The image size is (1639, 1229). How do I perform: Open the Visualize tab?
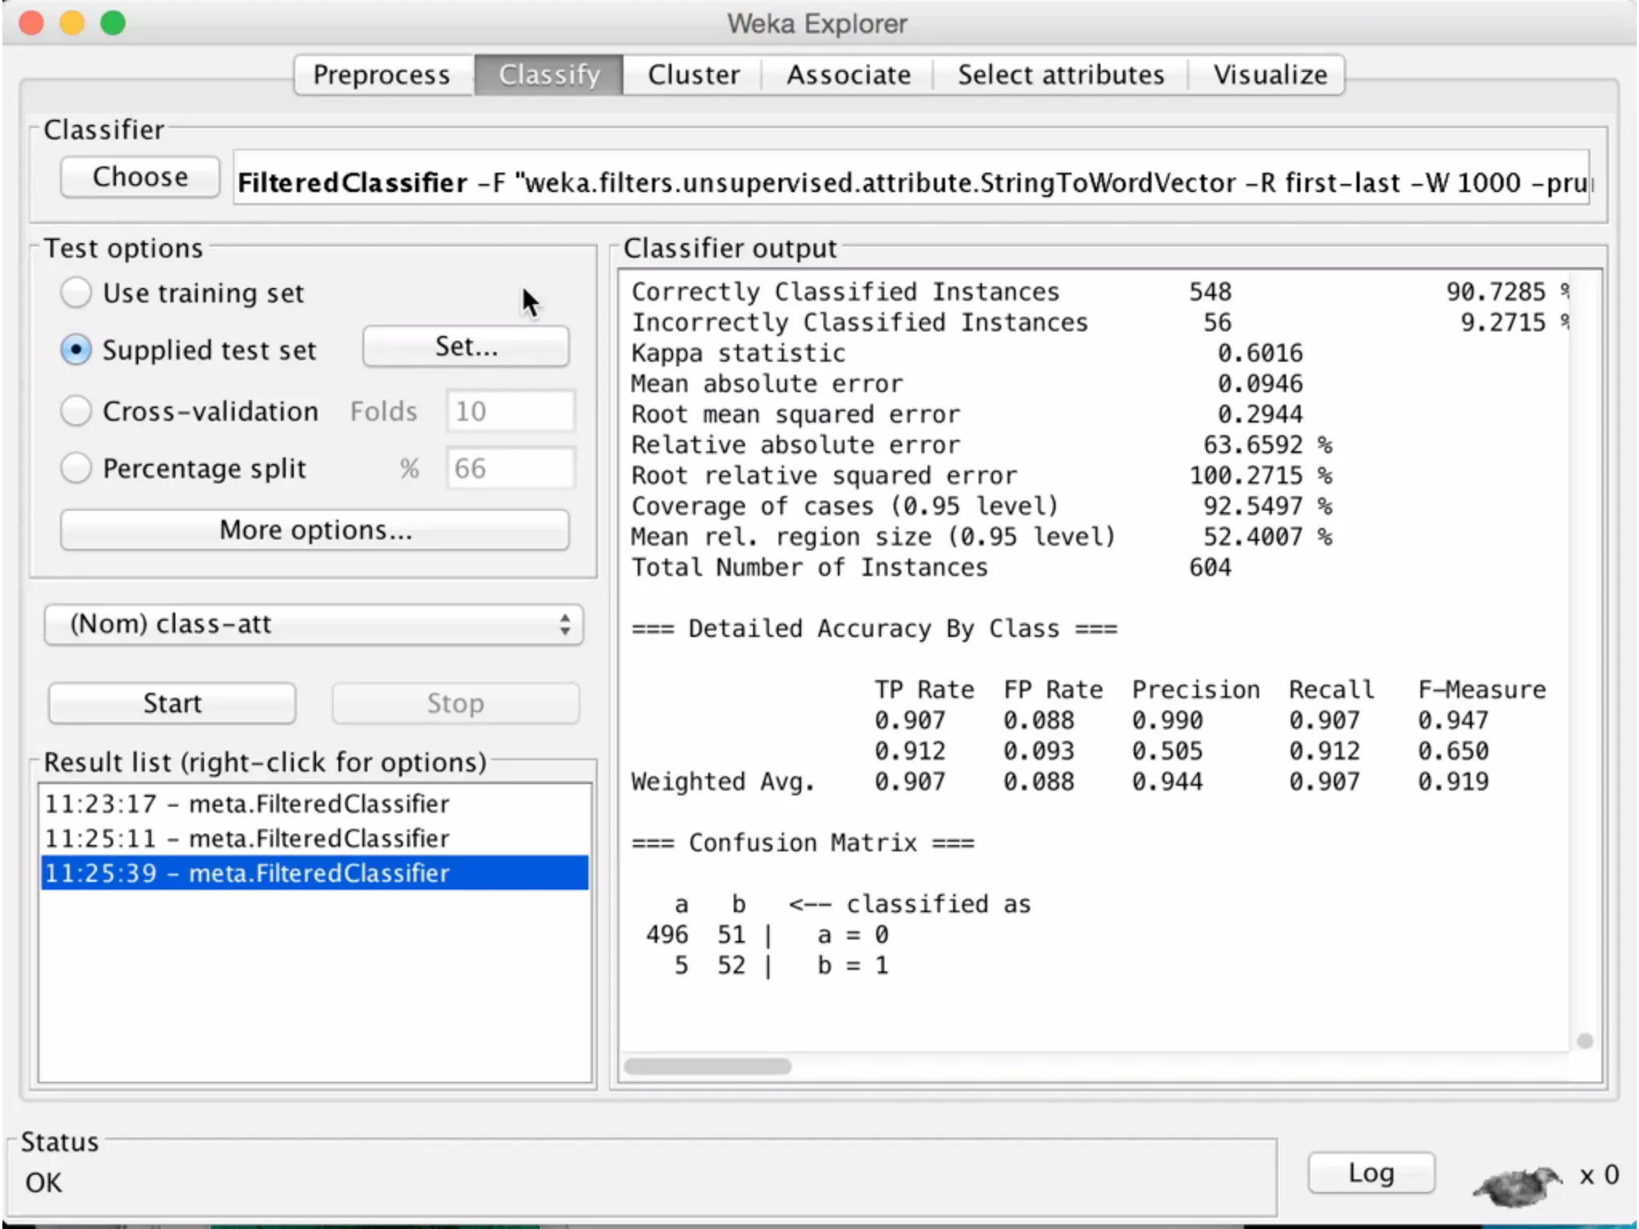[x=1269, y=75]
